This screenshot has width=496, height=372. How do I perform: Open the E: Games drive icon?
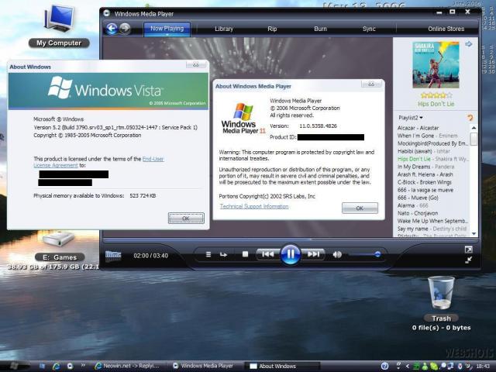pyautogui.click(x=60, y=246)
